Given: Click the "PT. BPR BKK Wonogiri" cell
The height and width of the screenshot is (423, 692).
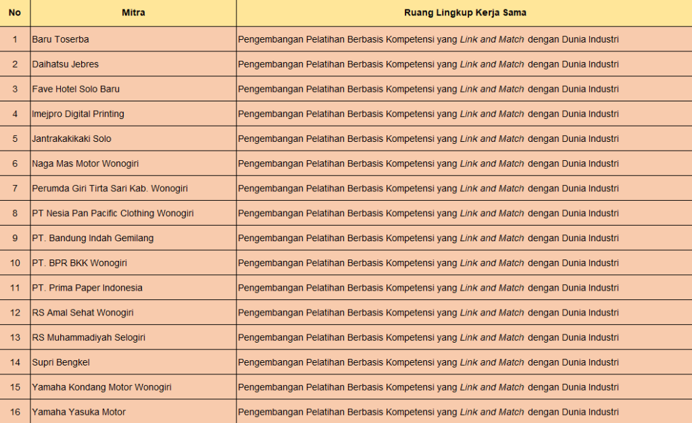Looking at the screenshot, I should [x=133, y=263].
